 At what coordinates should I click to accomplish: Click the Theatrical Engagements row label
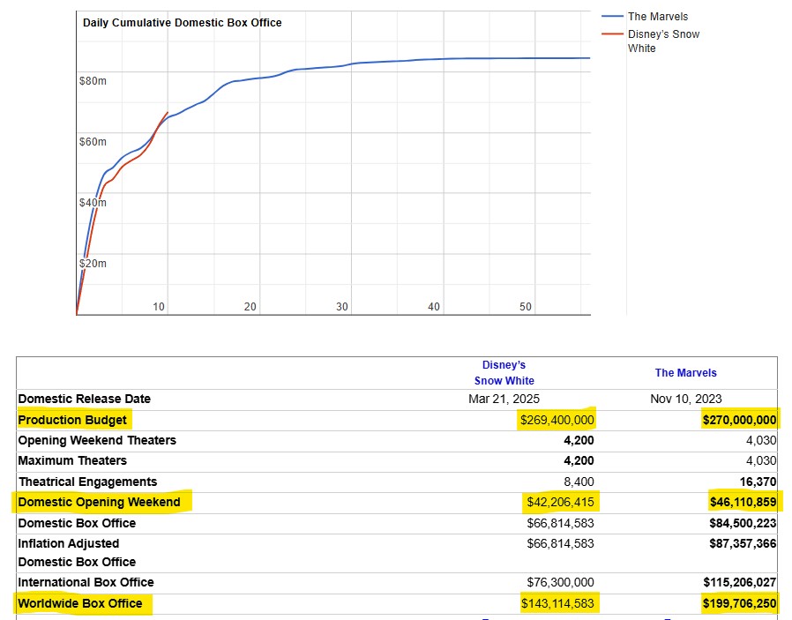point(87,482)
